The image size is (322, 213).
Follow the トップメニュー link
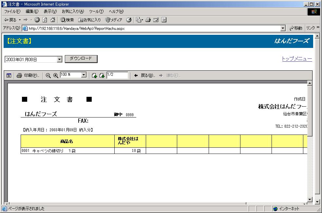coord(297,59)
